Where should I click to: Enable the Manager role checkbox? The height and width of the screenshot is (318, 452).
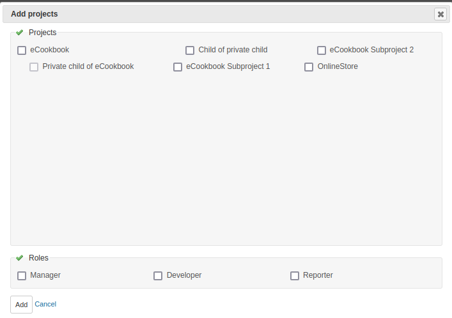[22, 276]
